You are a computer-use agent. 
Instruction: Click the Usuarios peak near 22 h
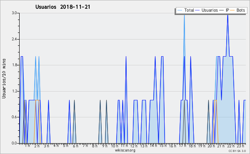[x=227, y=15]
